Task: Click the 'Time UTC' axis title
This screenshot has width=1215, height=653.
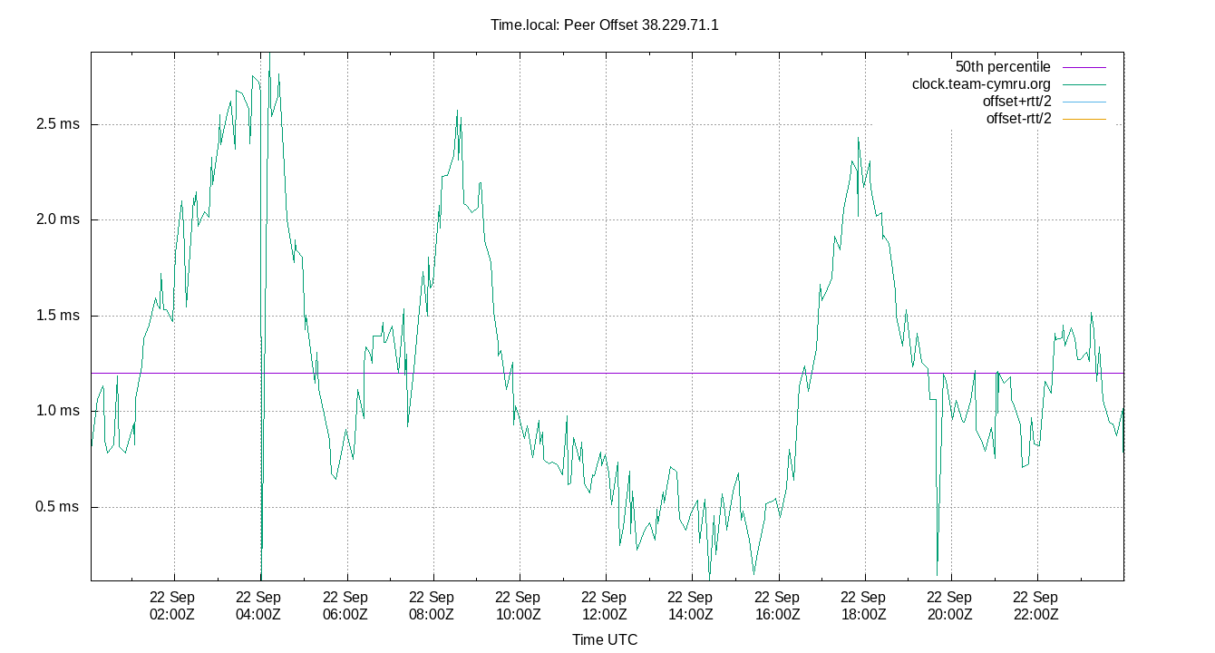Action: (605, 640)
